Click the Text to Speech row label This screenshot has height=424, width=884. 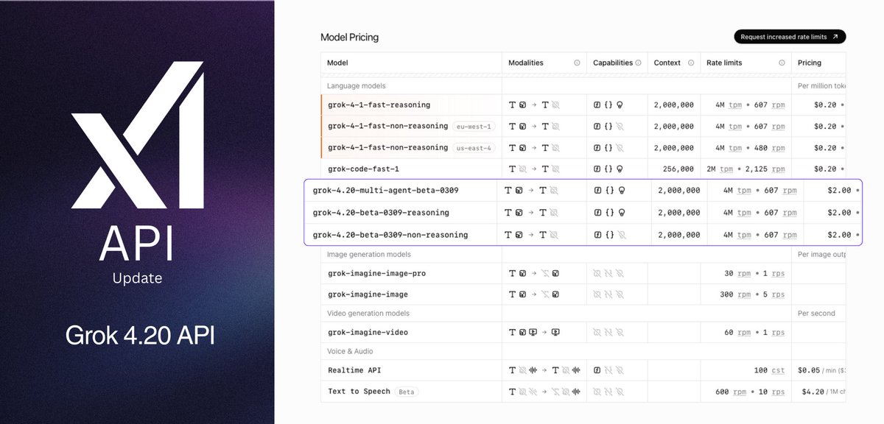(x=359, y=392)
